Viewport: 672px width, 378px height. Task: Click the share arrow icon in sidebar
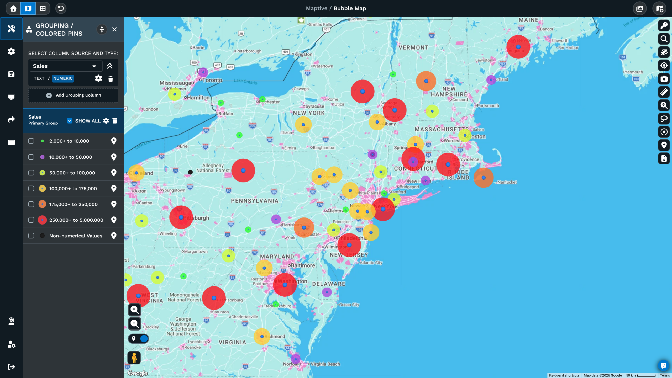(x=11, y=120)
